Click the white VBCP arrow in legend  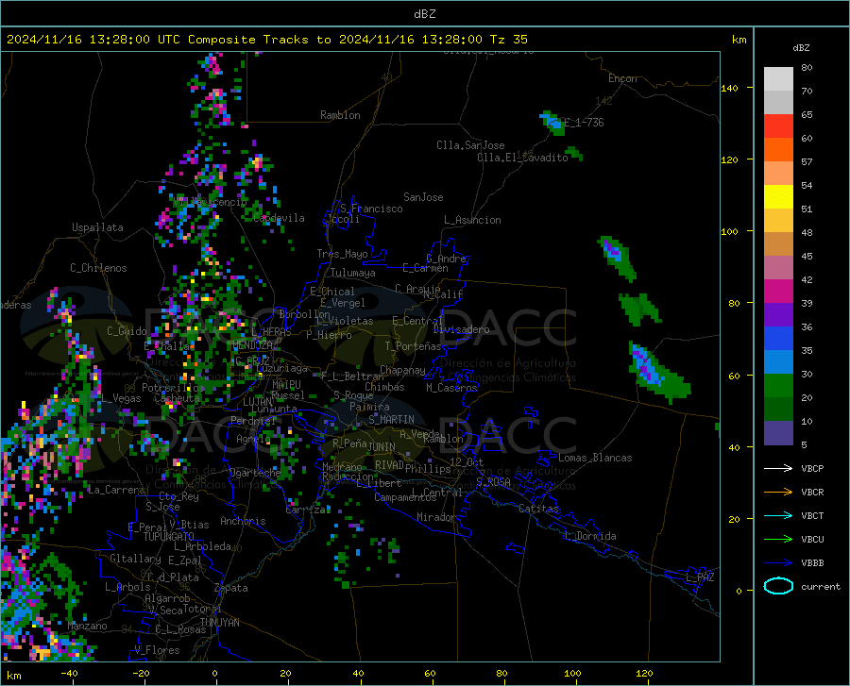pos(778,468)
